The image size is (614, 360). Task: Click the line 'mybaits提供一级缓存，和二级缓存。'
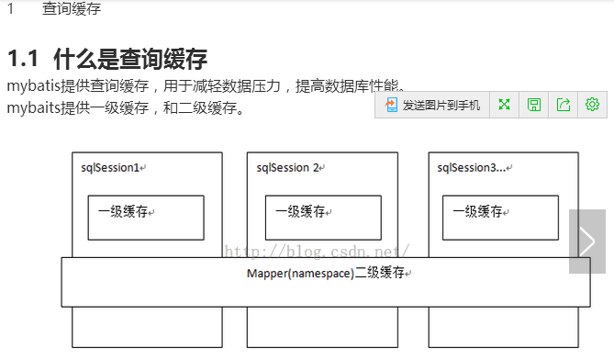126,108
